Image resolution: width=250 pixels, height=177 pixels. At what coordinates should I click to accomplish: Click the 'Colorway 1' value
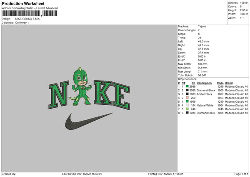point(22,23)
